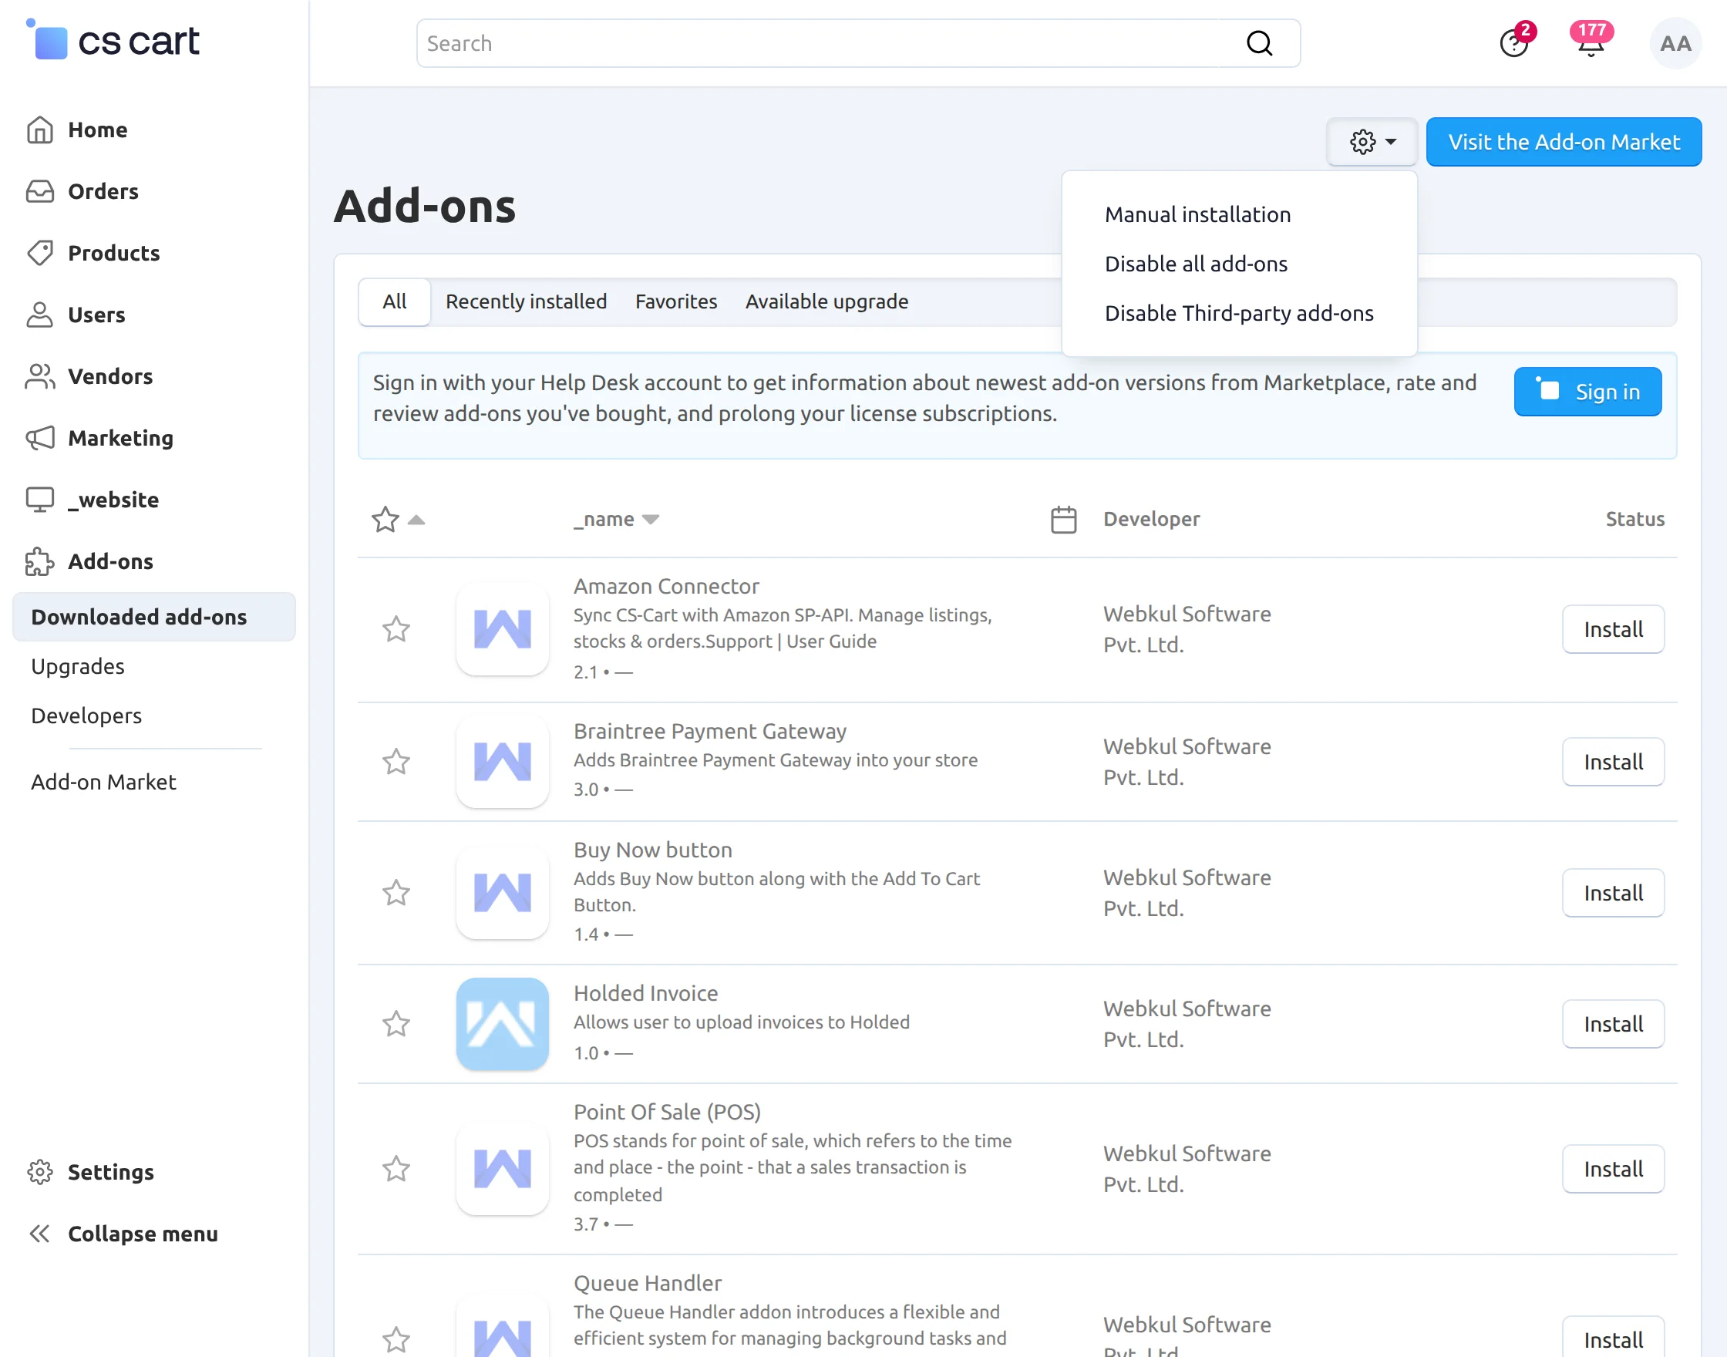The height and width of the screenshot is (1357, 1727).
Task: Sort by the Developer column header
Action: [1151, 519]
